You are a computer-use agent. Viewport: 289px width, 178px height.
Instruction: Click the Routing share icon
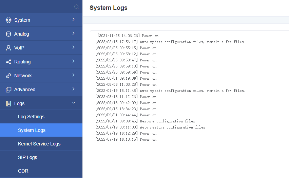[8, 62]
